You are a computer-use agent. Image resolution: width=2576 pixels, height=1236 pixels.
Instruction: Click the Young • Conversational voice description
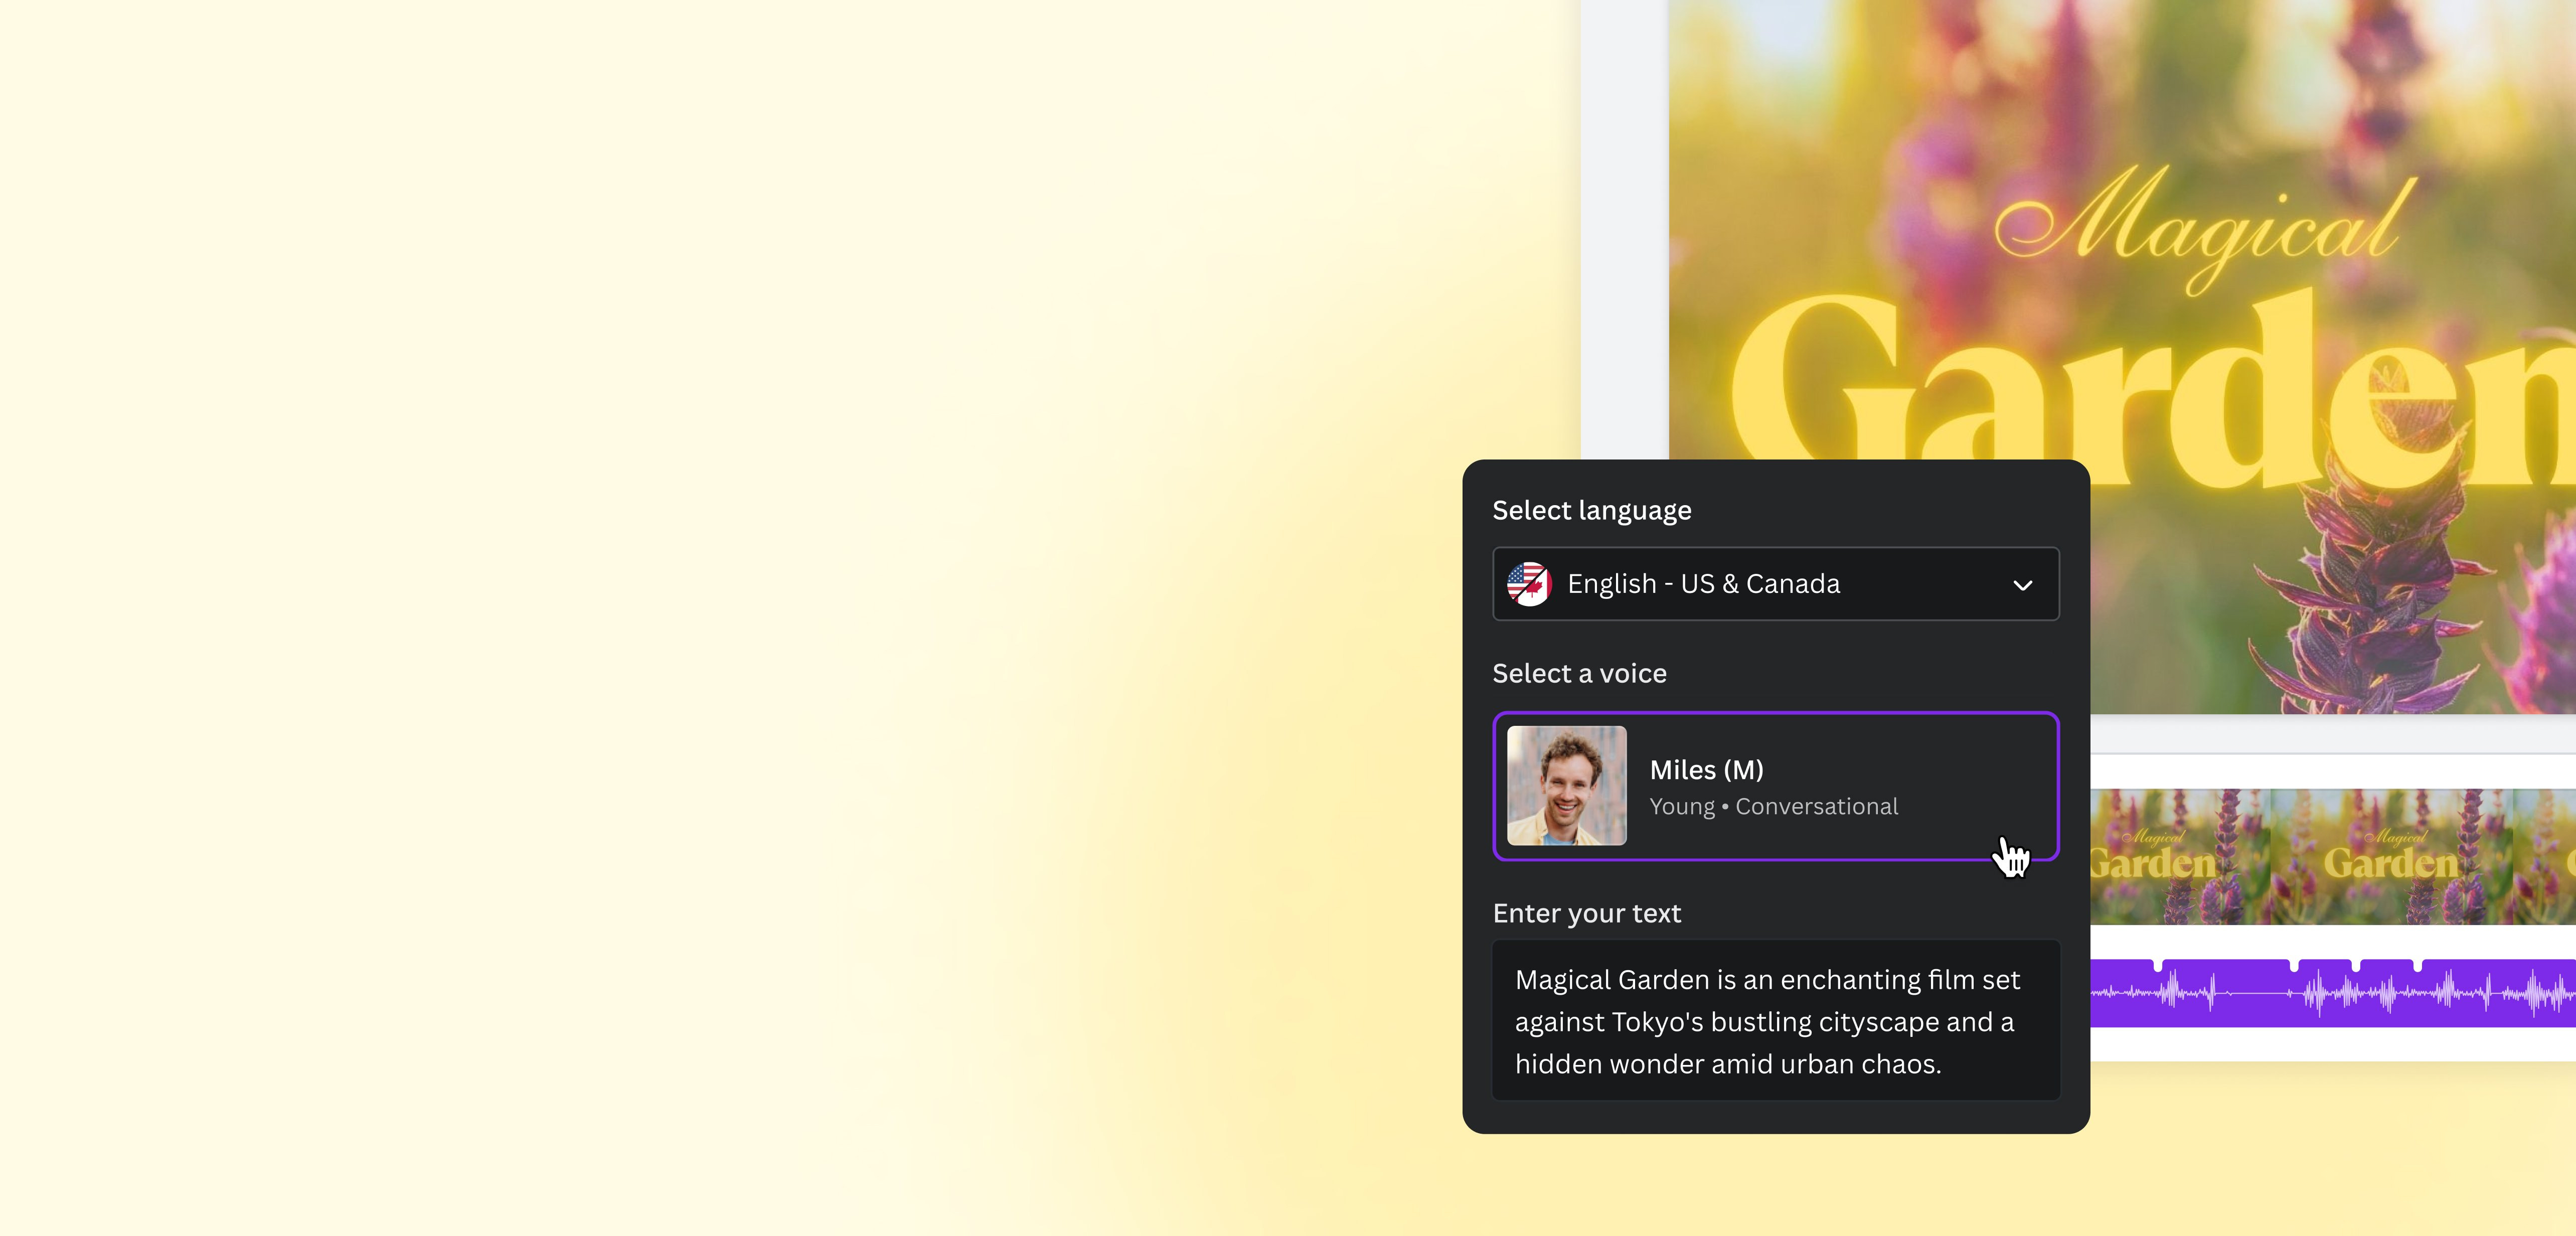(x=1773, y=807)
